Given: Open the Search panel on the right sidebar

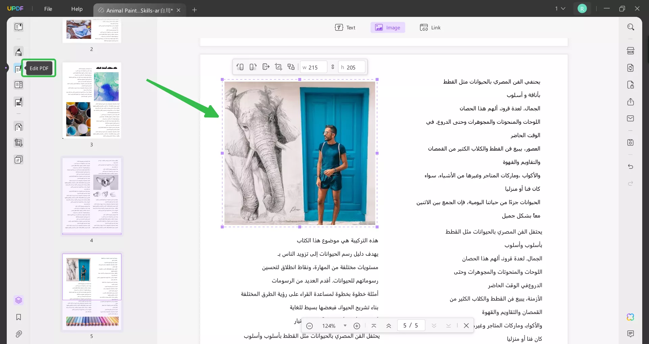Looking at the screenshot, I should tap(631, 27).
